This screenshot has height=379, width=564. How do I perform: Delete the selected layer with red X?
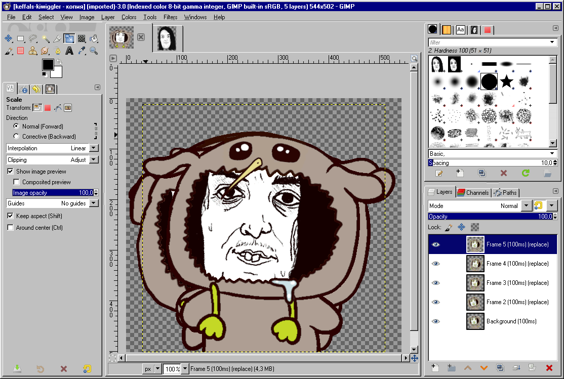[x=549, y=367]
